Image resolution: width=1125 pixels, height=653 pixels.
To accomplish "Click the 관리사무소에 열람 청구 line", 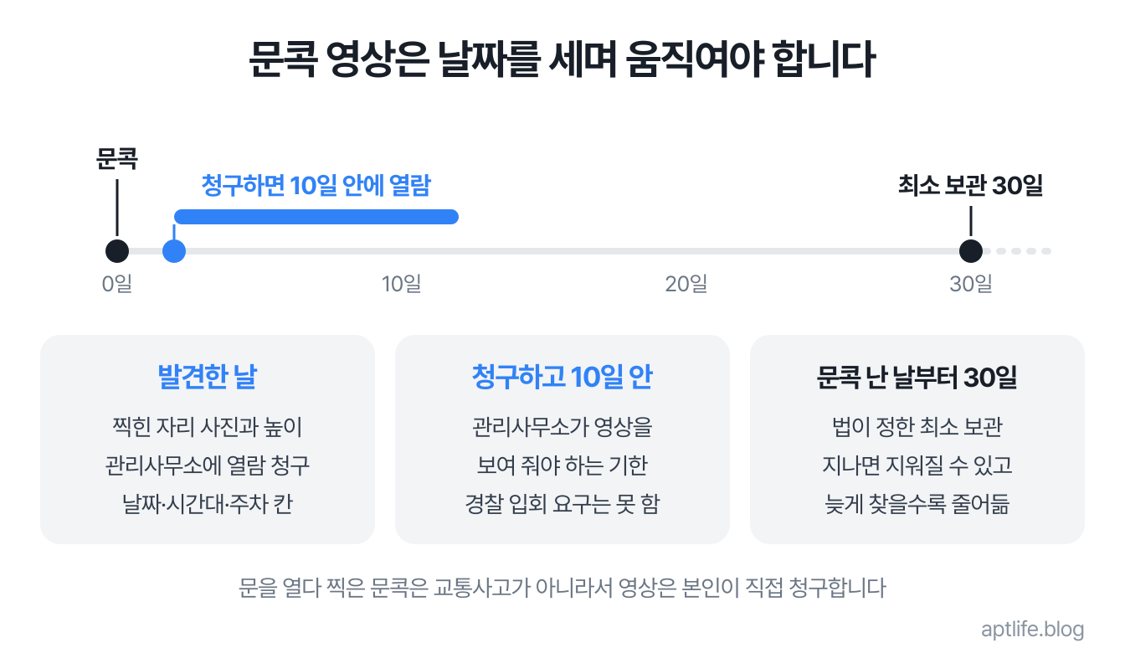I will [x=208, y=465].
